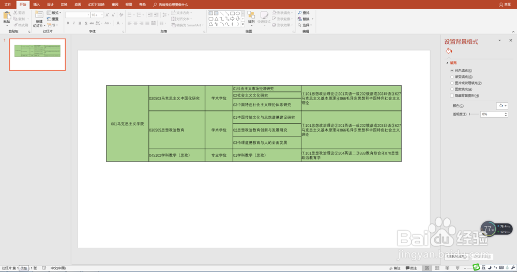The image size is (517, 272).
Task: Open the 版式 (Layout) dropdown
Action: coord(54,13)
